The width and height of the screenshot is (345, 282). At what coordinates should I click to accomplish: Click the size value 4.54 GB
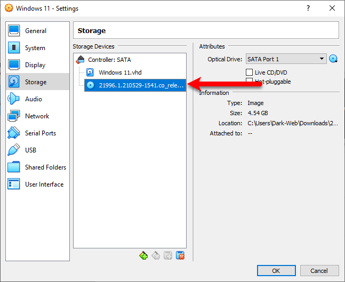tap(258, 113)
